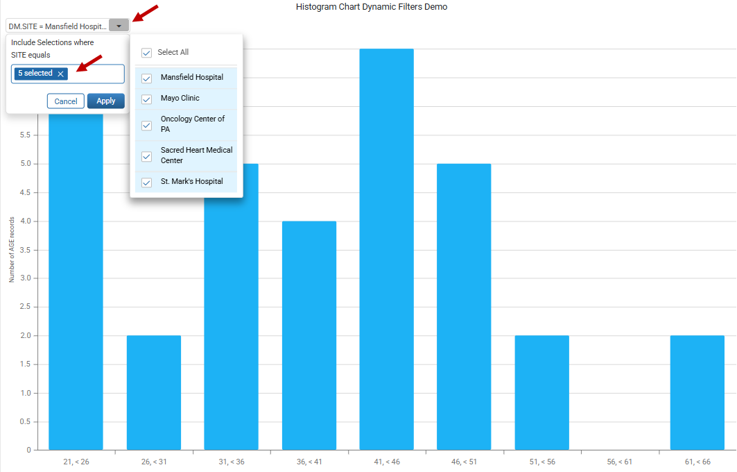Viewport: 737px width, 472px height.
Task: Click the 'Include Selections where' text
Action: (53, 42)
